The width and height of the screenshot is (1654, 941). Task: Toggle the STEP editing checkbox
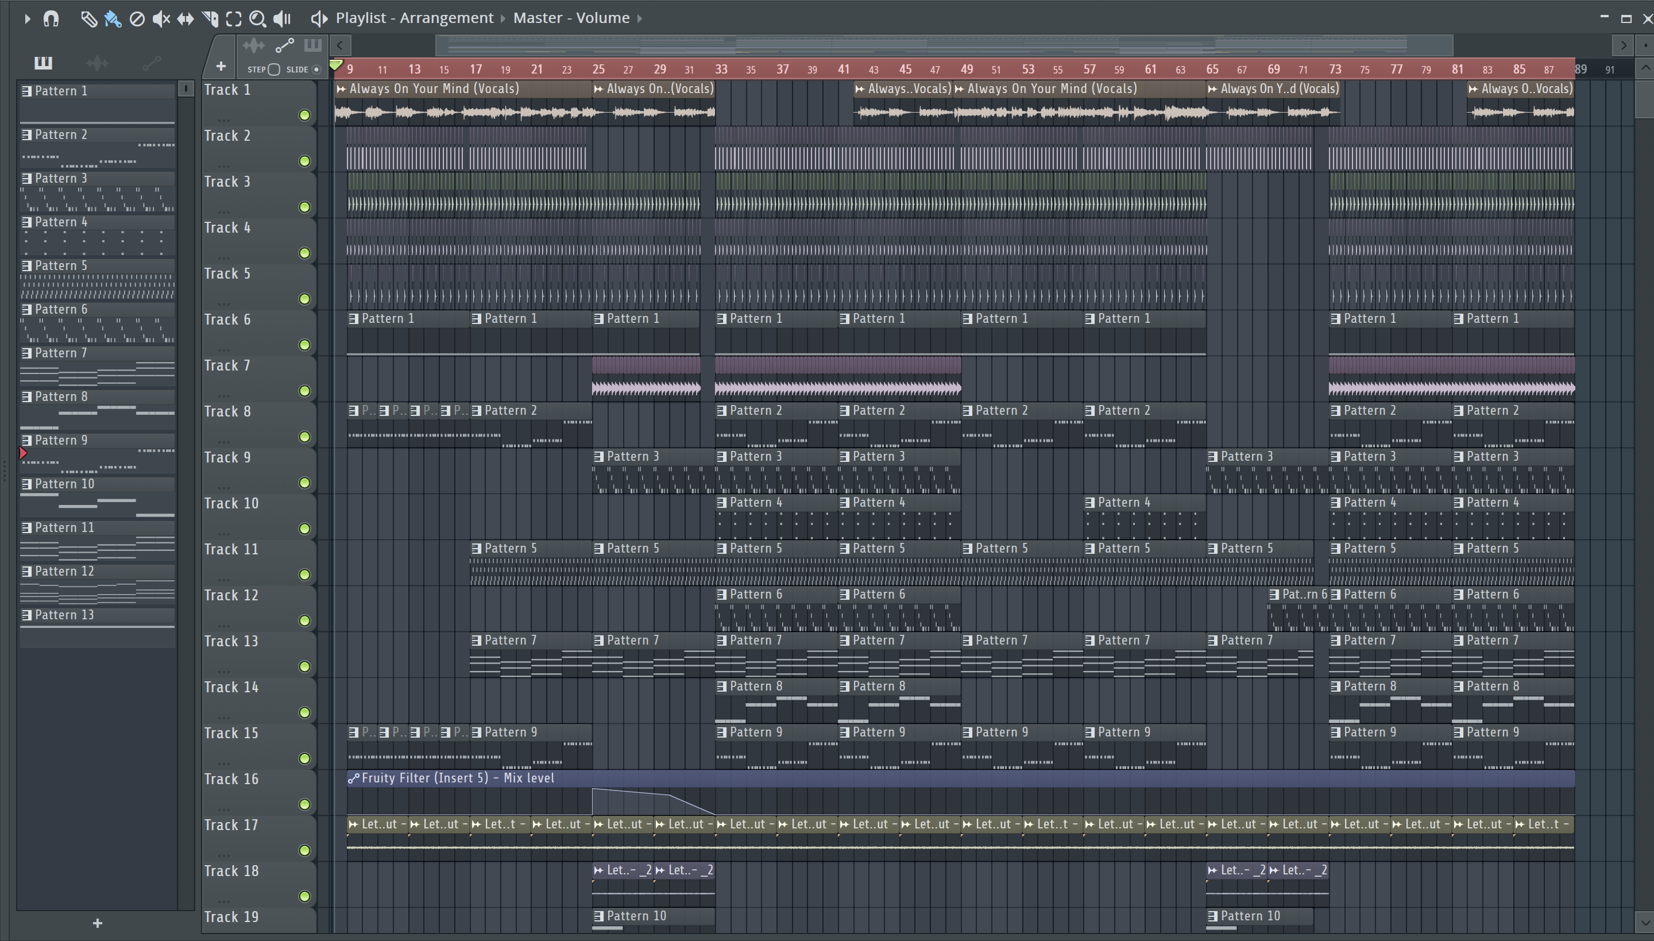pos(274,69)
